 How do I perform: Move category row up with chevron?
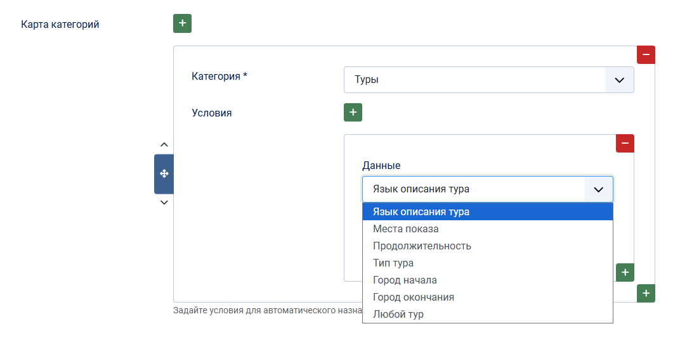click(x=164, y=144)
